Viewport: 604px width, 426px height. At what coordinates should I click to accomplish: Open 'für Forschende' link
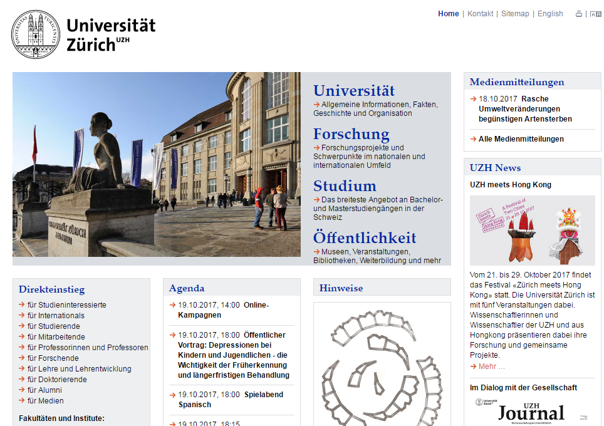coord(53,358)
